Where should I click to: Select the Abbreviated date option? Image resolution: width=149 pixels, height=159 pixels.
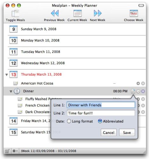[x=100, y=121]
